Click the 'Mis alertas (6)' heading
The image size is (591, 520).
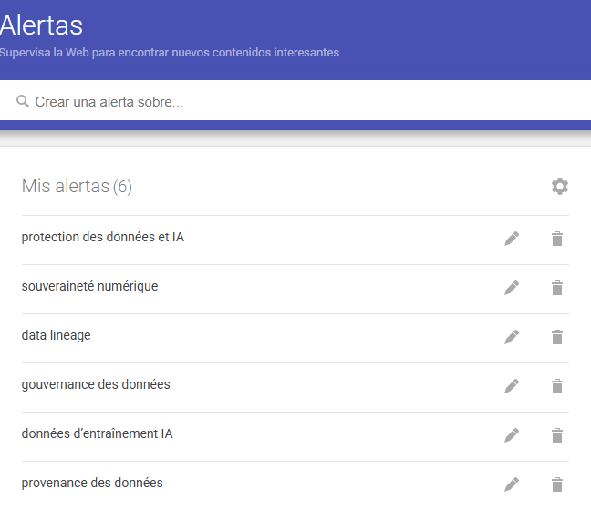pos(77,187)
